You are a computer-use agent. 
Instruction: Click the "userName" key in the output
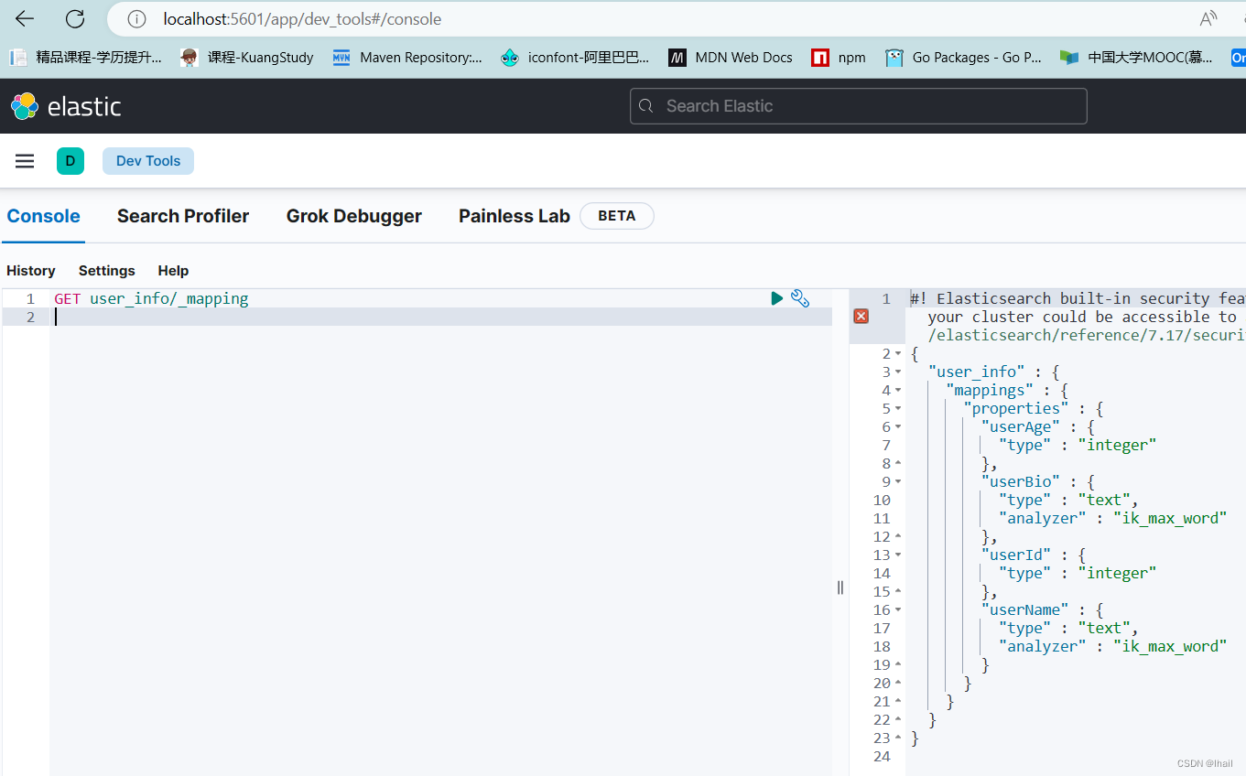click(x=1025, y=610)
